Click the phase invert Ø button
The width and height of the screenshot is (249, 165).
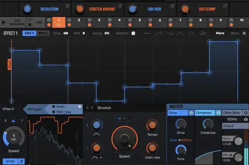point(21,161)
